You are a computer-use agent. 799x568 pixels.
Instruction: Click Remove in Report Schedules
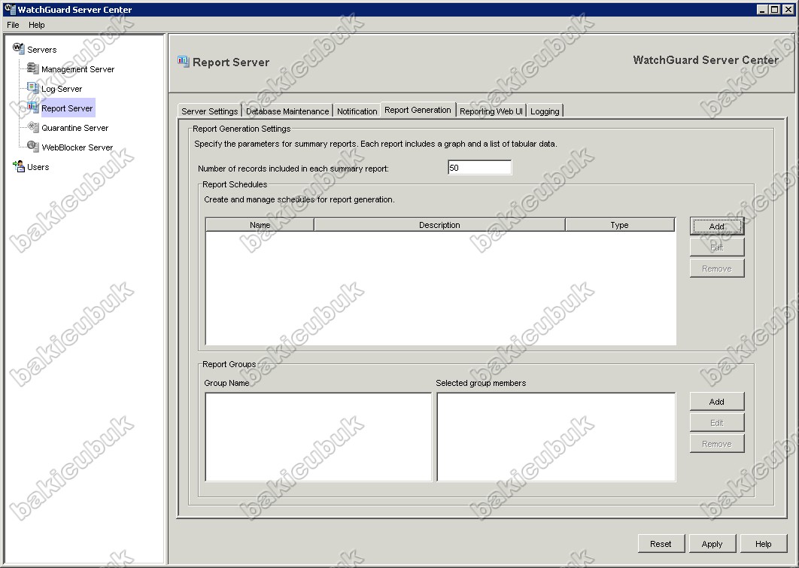717,269
